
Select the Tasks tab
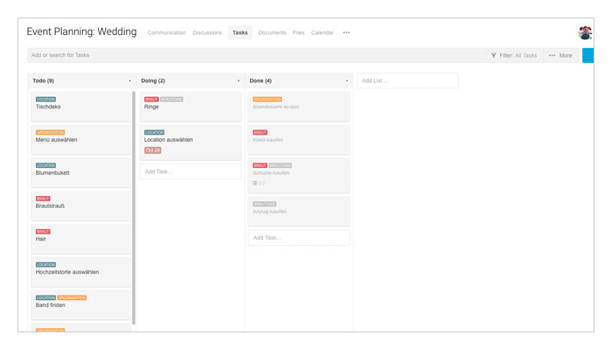(x=240, y=32)
